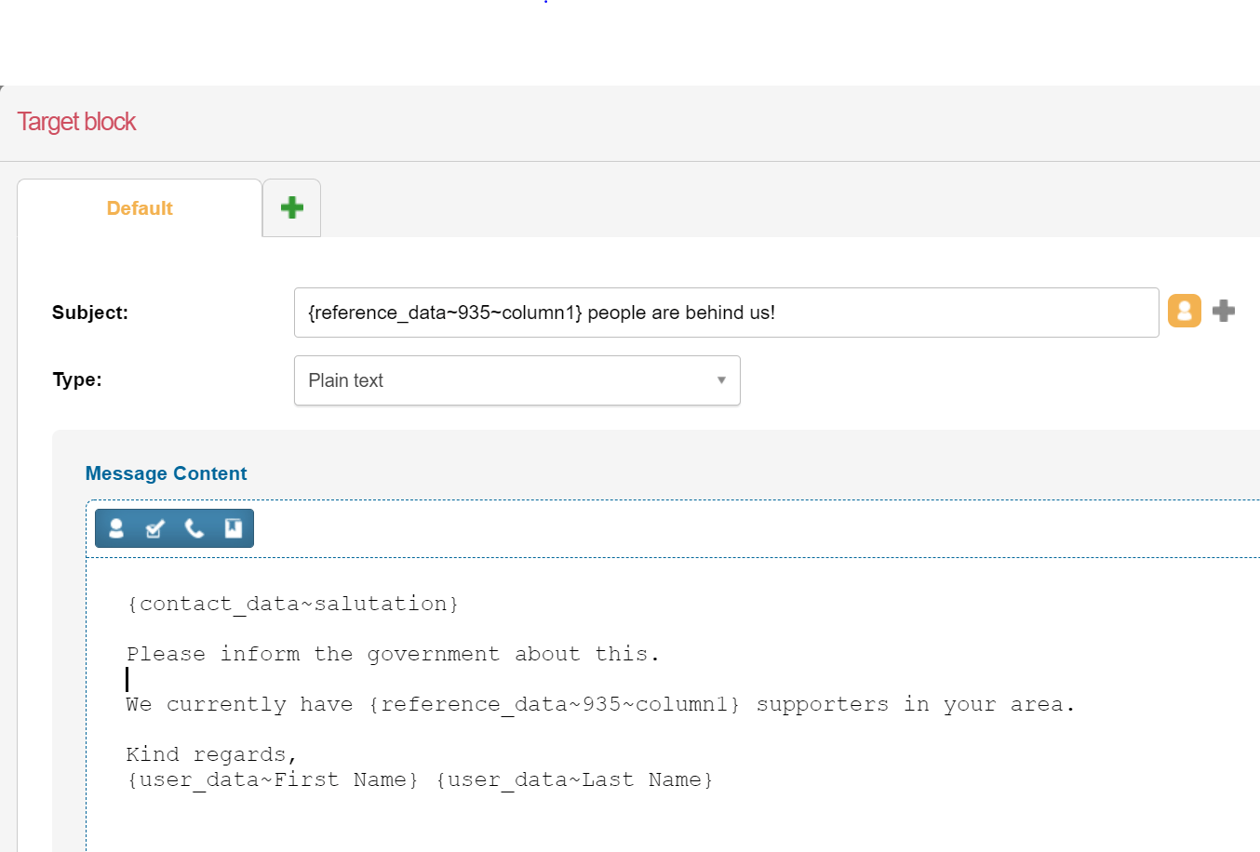This screenshot has height=852, width=1260.
Task: Click the arrow on the Type combo box
Action: tap(721, 380)
